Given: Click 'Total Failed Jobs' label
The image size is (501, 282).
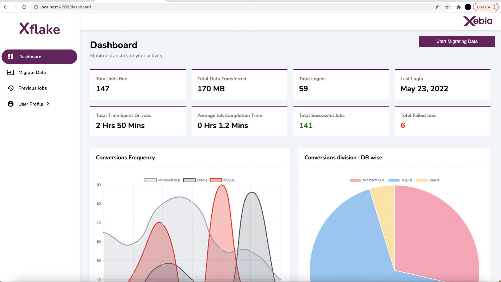Looking at the screenshot, I should pyautogui.click(x=418, y=115).
